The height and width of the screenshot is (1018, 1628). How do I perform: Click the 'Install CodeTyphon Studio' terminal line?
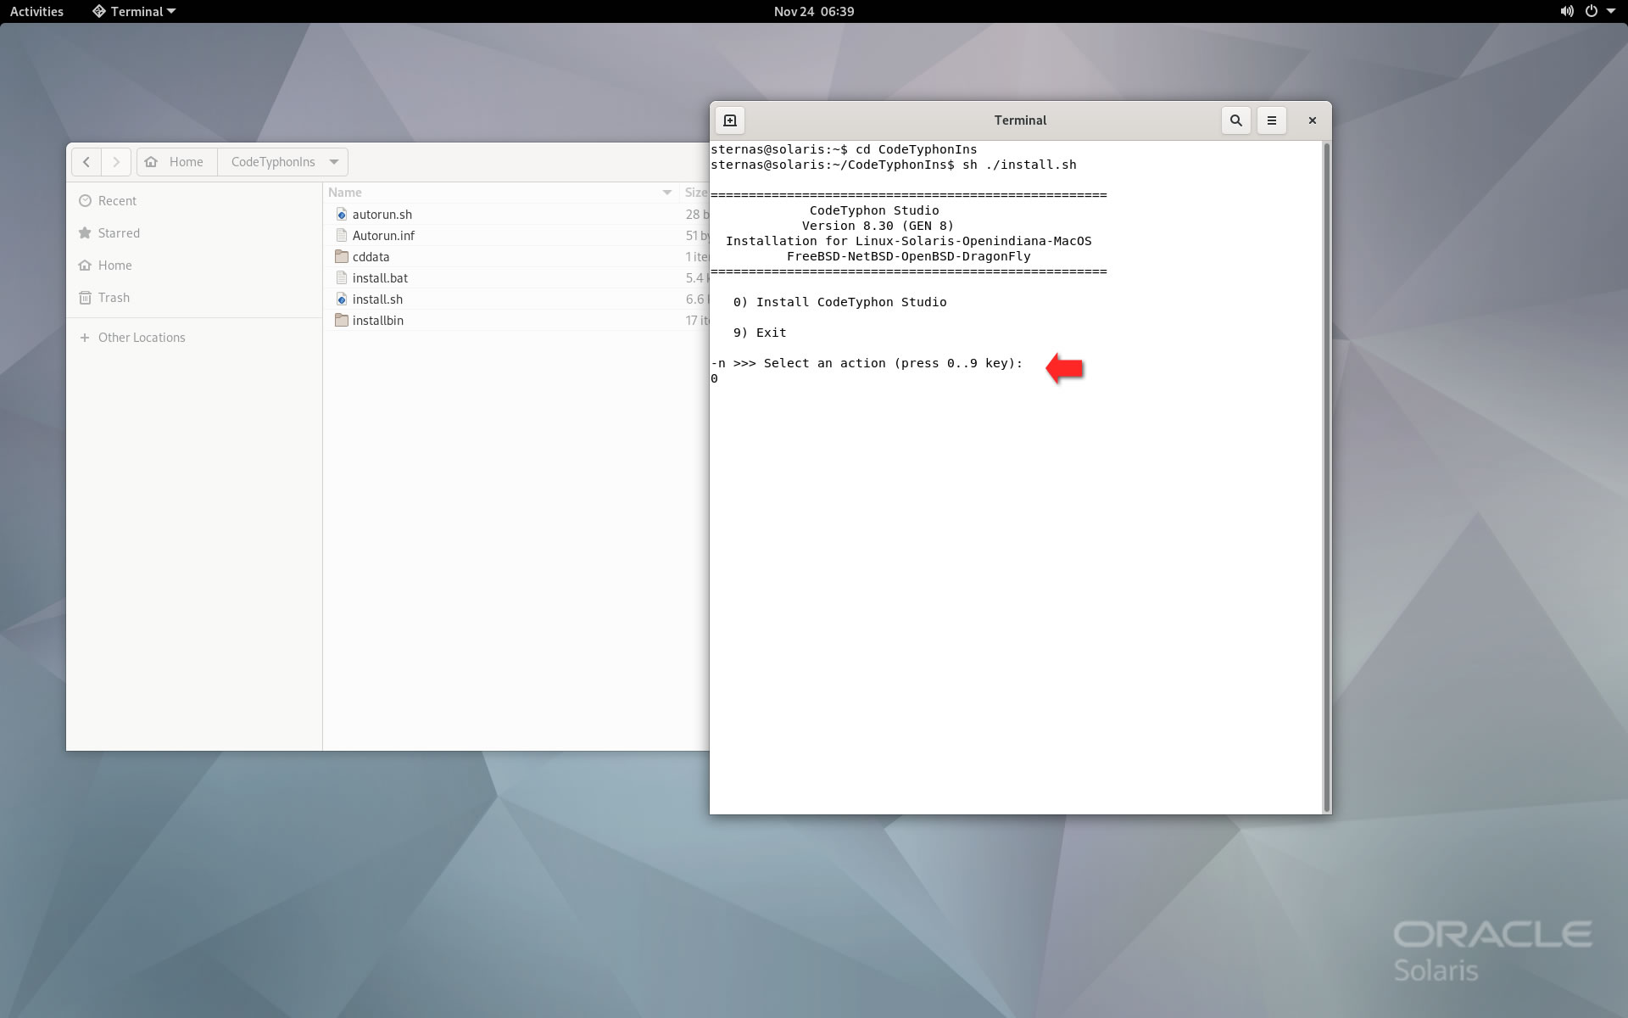click(x=839, y=302)
